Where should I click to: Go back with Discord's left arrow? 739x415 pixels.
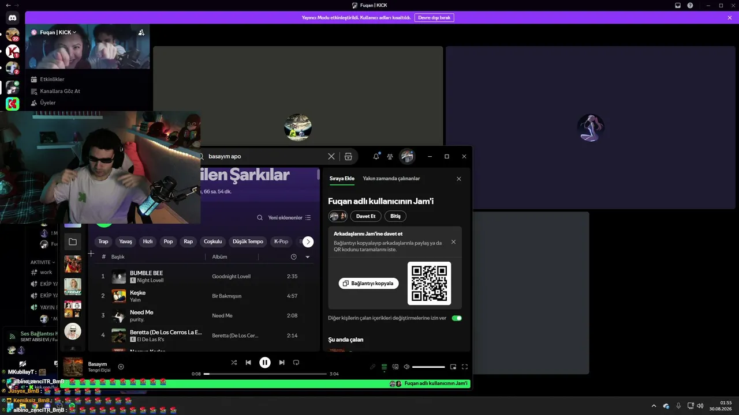[x=8, y=5]
